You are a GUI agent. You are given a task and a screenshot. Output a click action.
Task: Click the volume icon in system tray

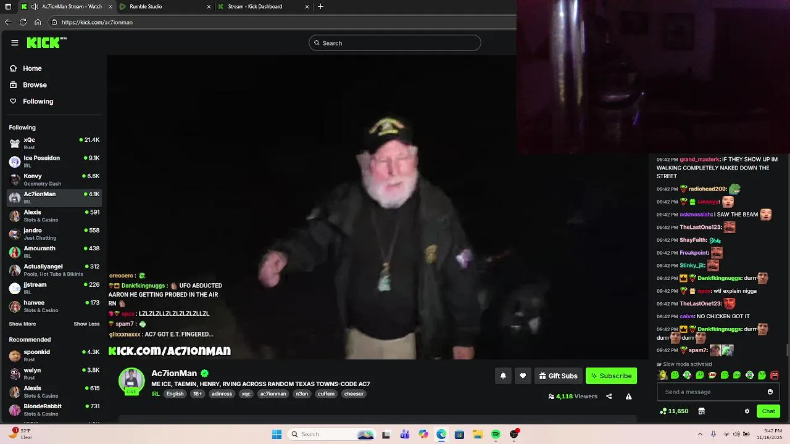point(737,434)
